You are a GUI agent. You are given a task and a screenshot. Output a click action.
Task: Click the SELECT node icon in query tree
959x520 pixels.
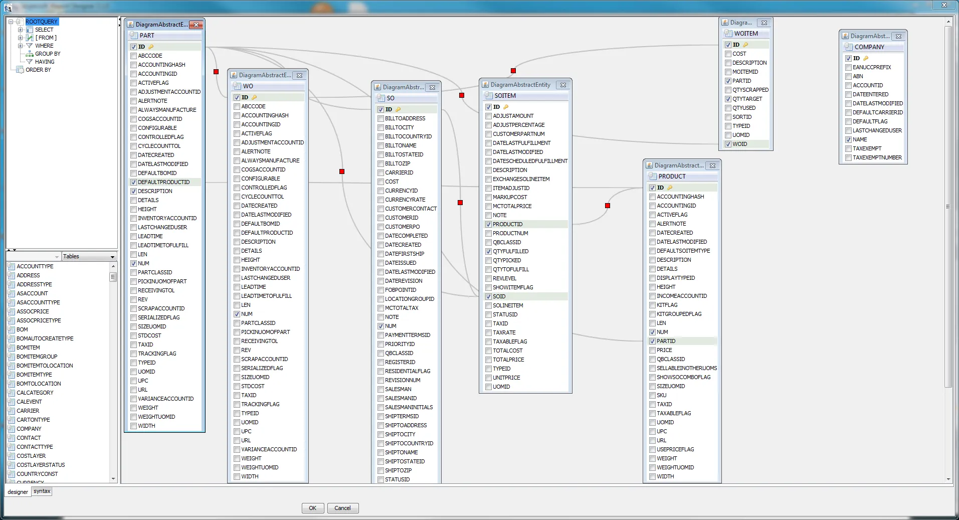pyautogui.click(x=30, y=30)
